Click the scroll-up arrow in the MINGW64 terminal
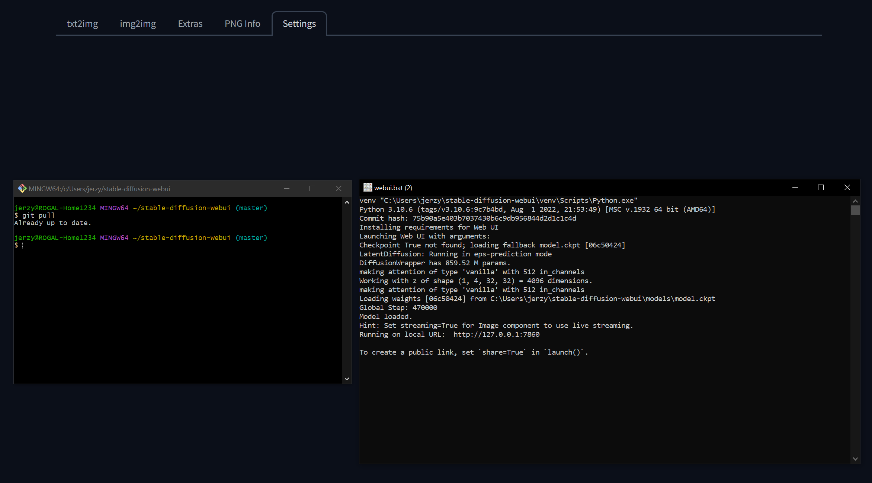Image resolution: width=872 pixels, height=483 pixels. [346, 202]
